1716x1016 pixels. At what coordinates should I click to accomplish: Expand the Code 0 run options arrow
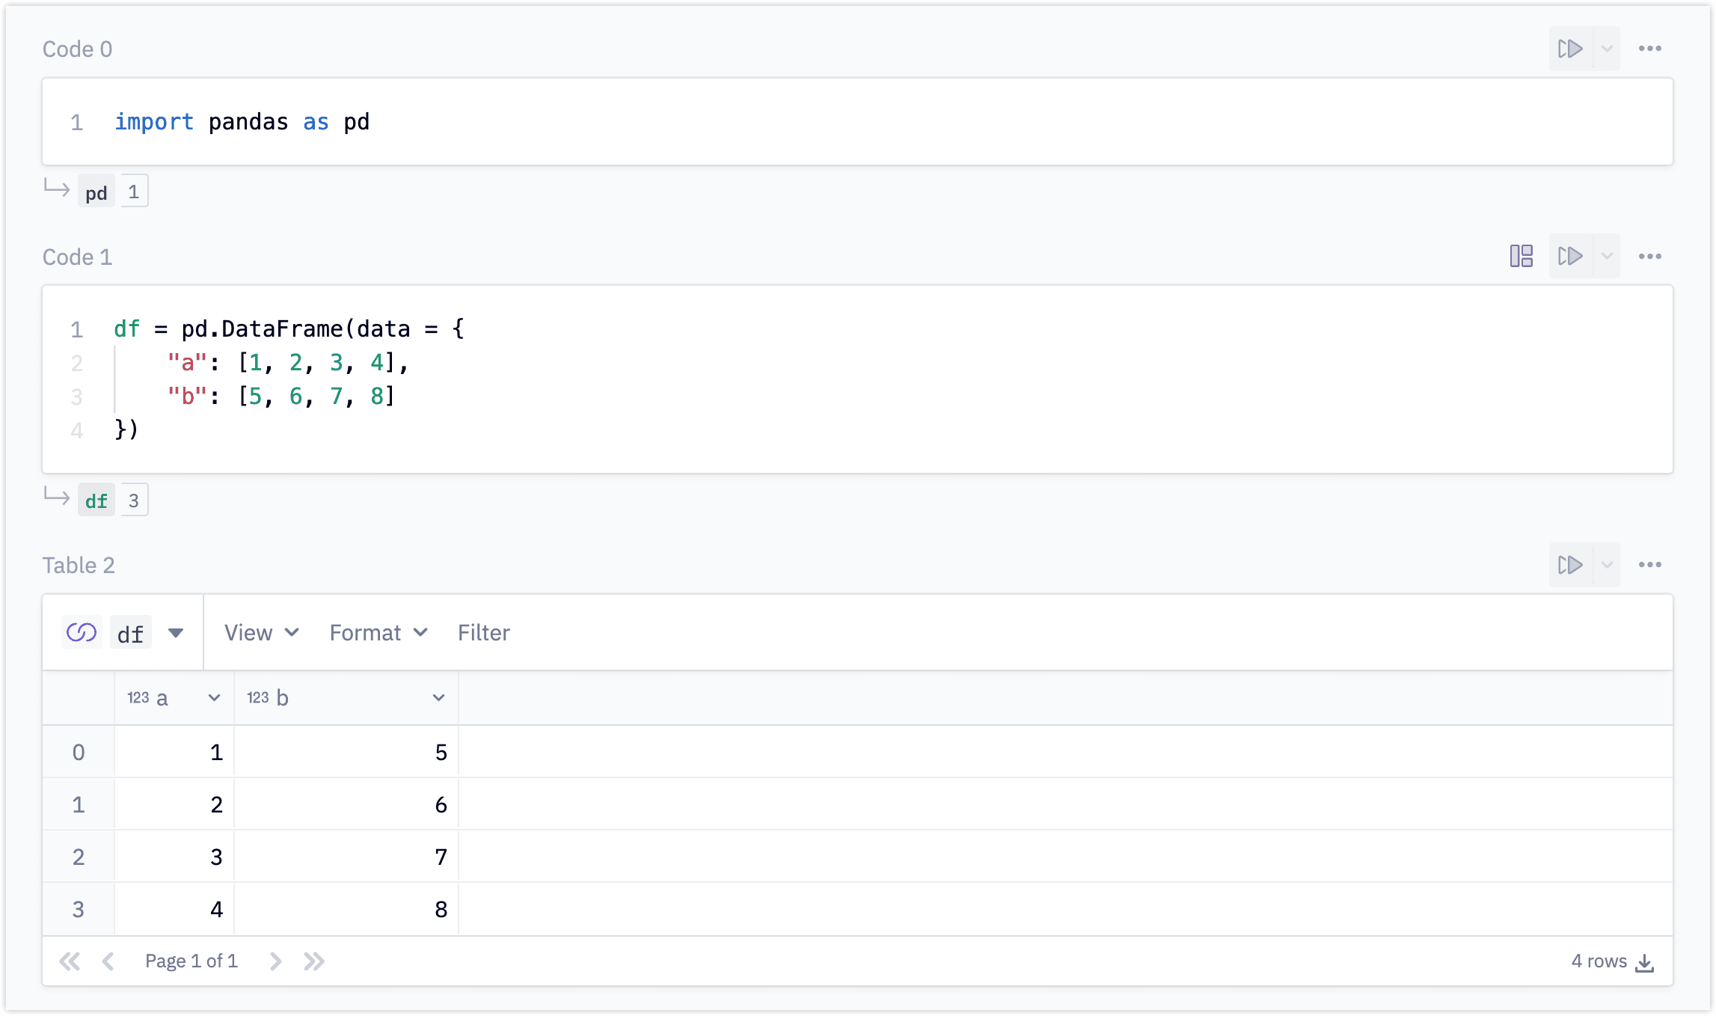(1606, 49)
